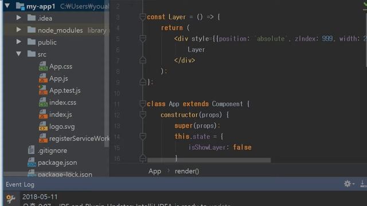Fold the this.state object at line 14
The height and width of the screenshot is (206, 367).
143,136
